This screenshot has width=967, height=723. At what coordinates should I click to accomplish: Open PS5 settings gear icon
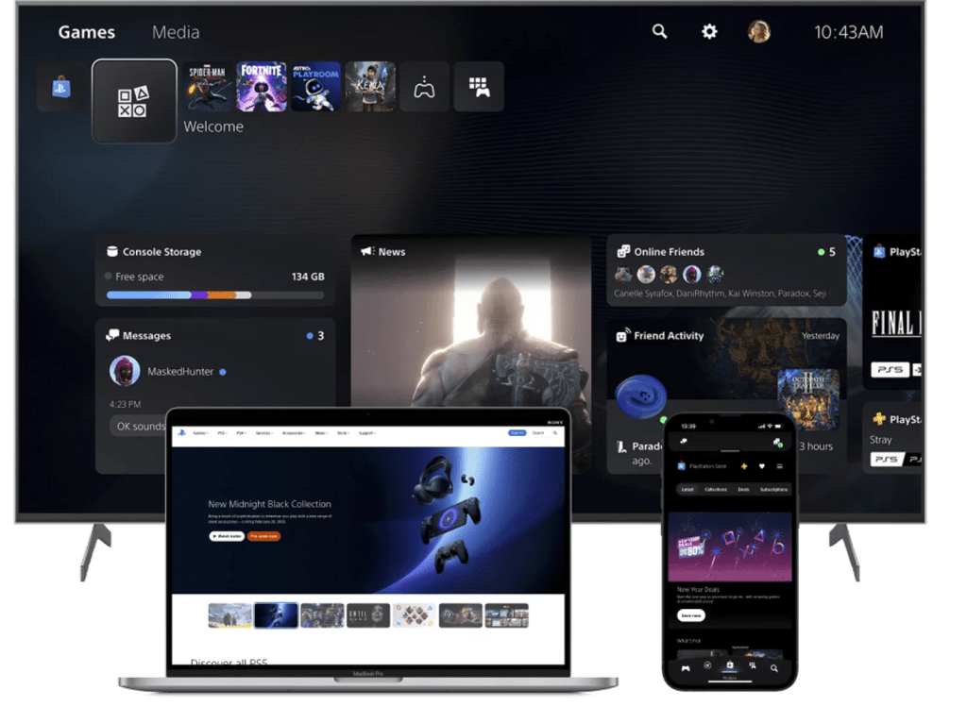709,31
